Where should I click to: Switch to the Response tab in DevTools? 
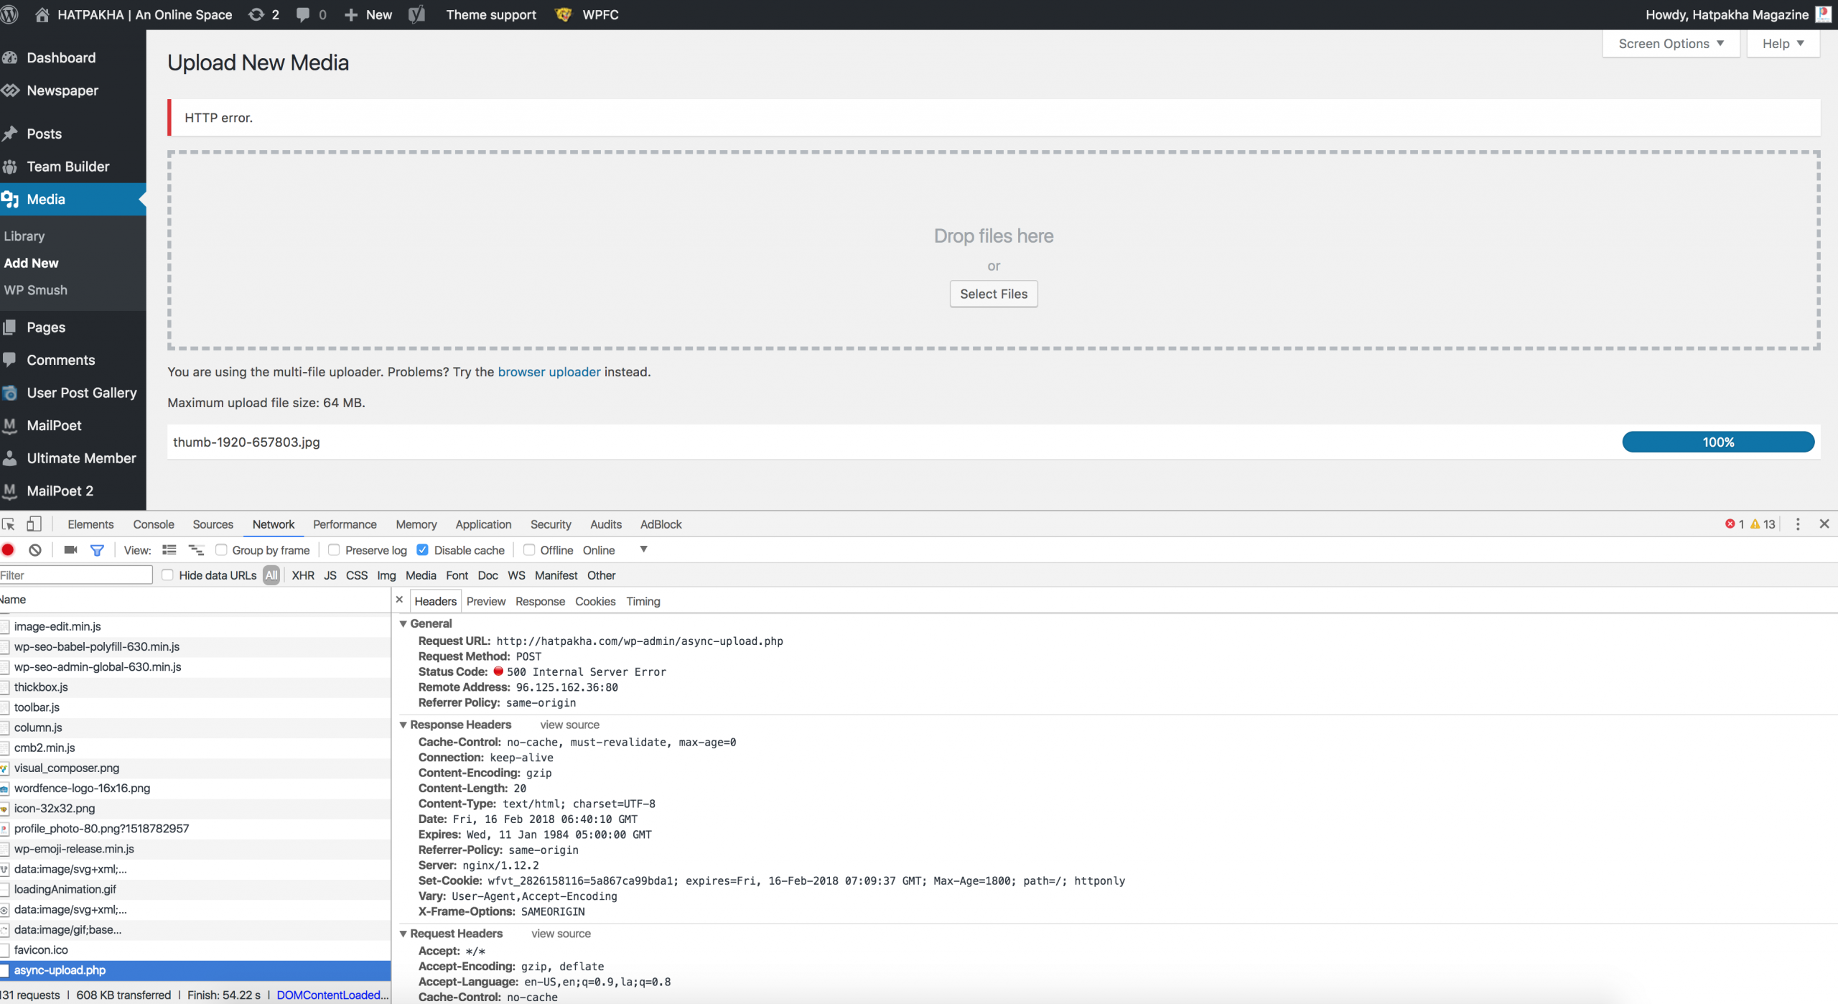coord(539,601)
